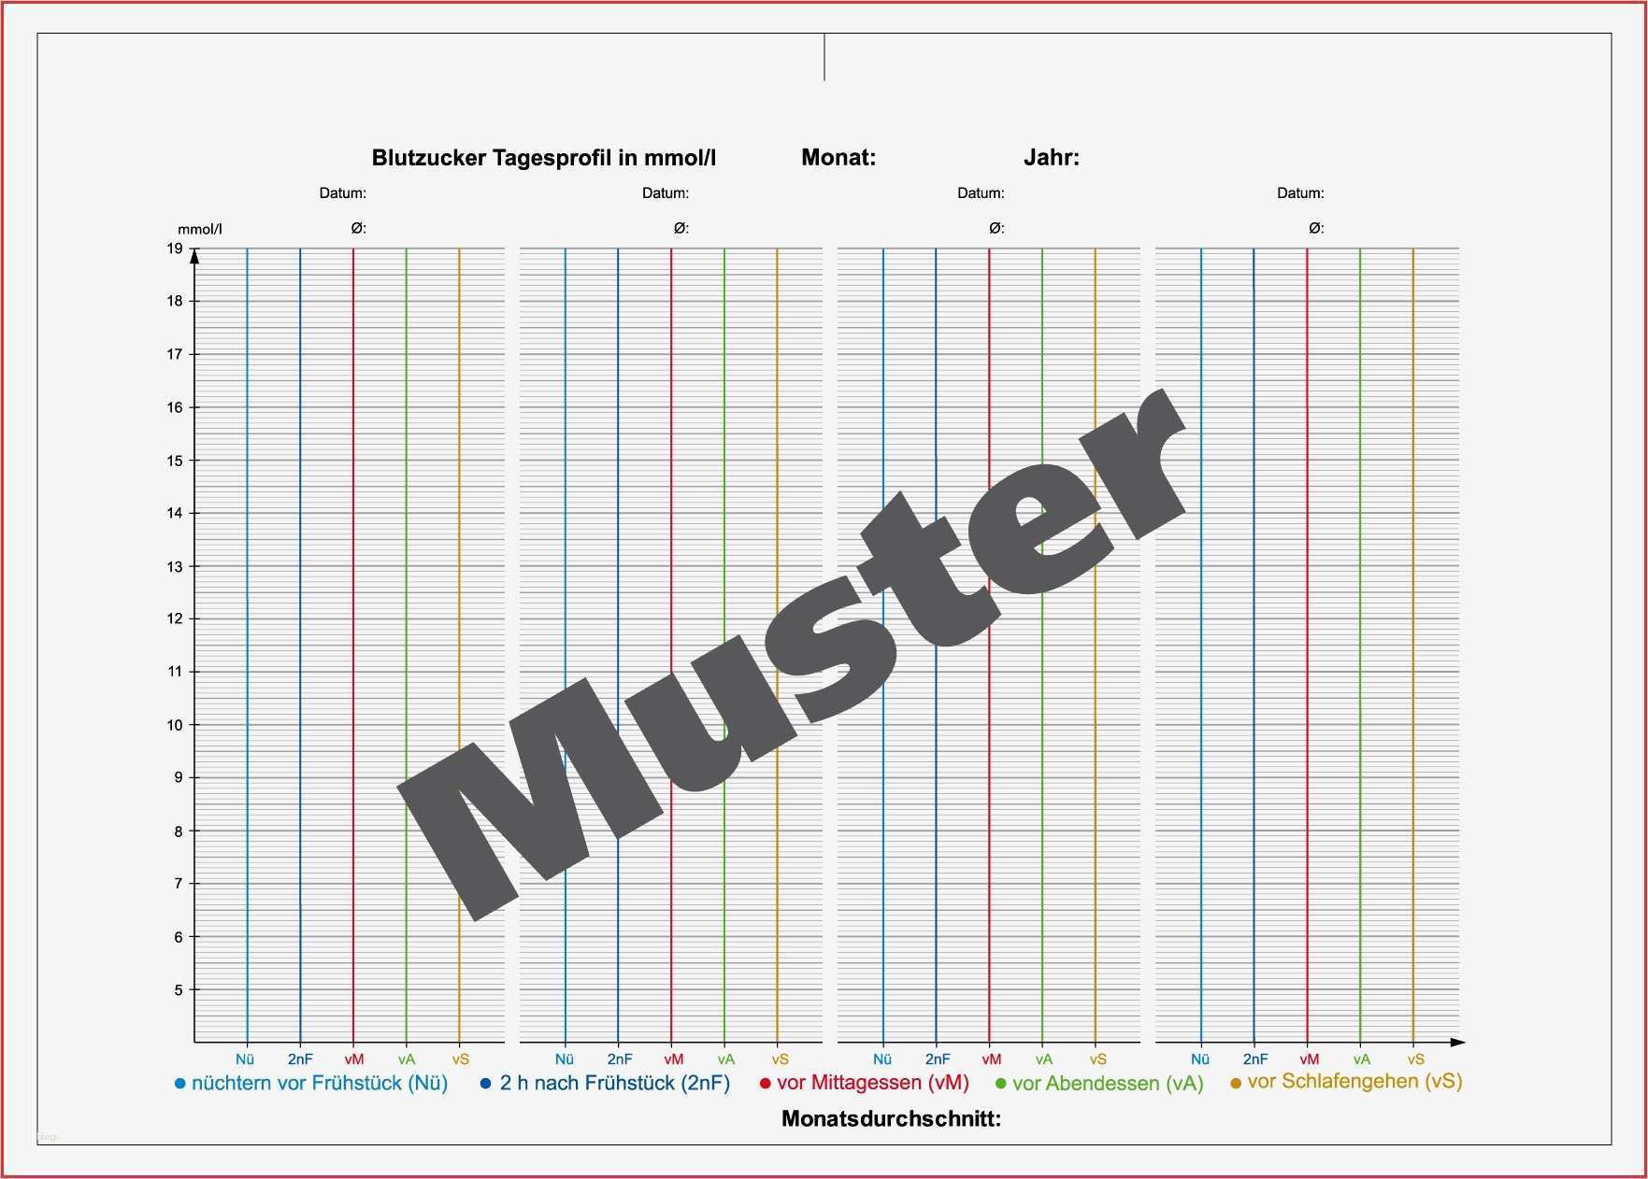Click the "Nü" axis label under the leftmost chart
This screenshot has width=1648, height=1179.
pyautogui.click(x=245, y=1059)
